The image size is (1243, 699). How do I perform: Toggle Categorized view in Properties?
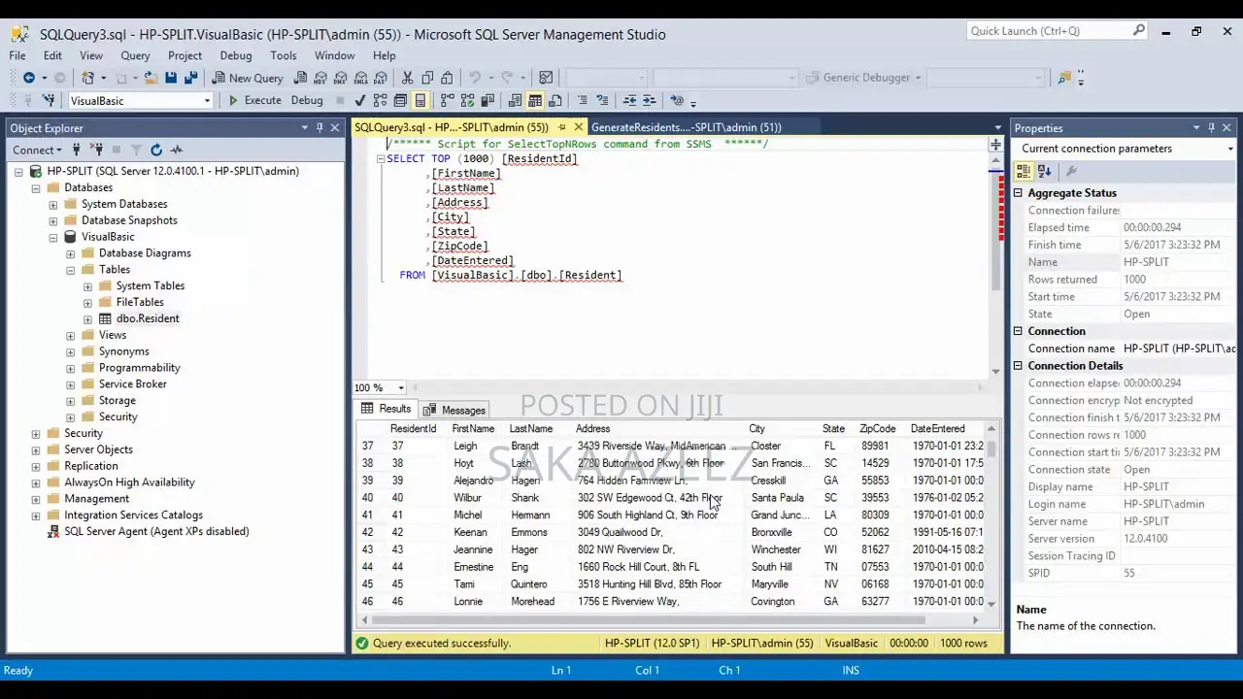click(x=1024, y=171)
